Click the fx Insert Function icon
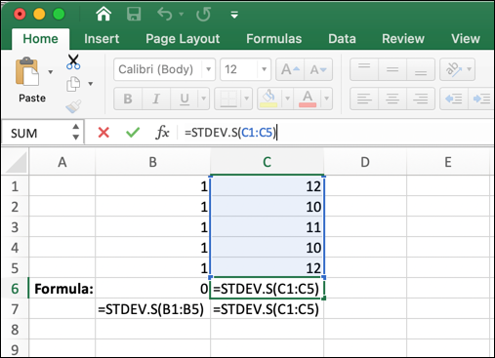The image size is (495, 358). click(162, 133)
